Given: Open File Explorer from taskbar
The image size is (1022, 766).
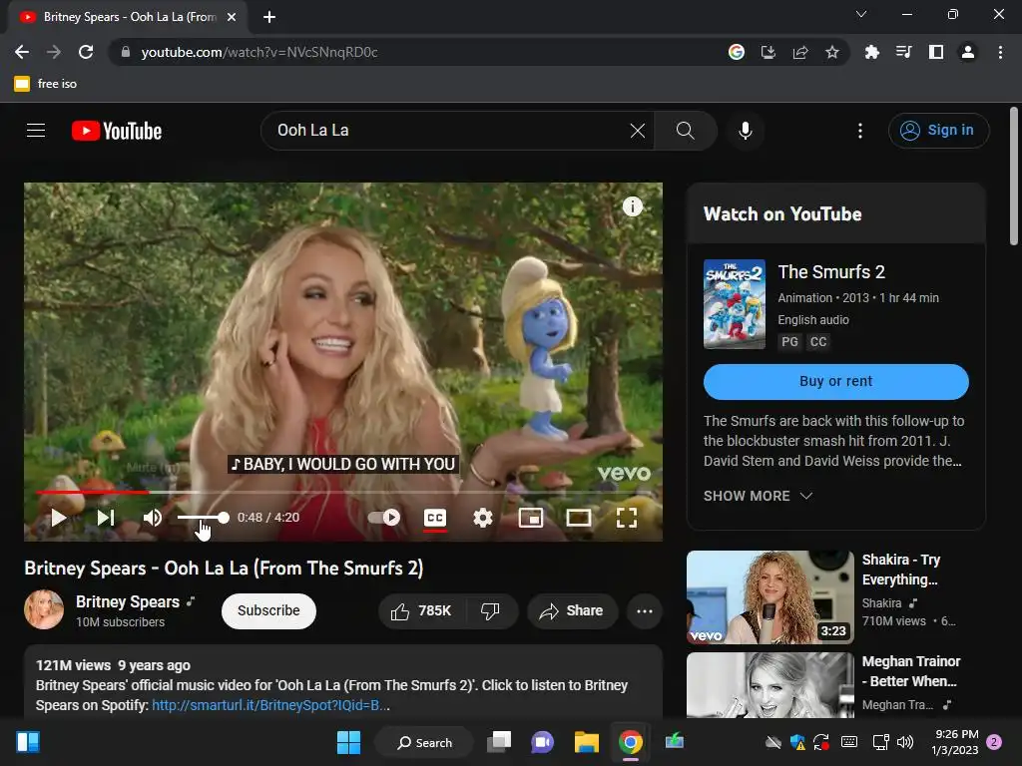Looking at the screenshot, I should pyautogui.click(x=587, y=742).
